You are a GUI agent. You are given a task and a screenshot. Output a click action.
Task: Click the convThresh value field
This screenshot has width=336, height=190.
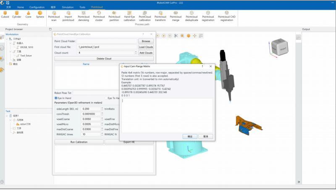tap(91, 114)
